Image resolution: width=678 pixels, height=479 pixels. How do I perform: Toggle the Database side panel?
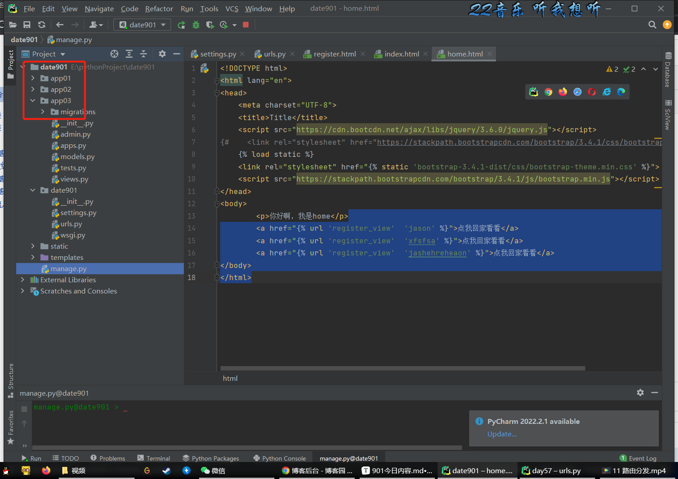tap(668, 69)
